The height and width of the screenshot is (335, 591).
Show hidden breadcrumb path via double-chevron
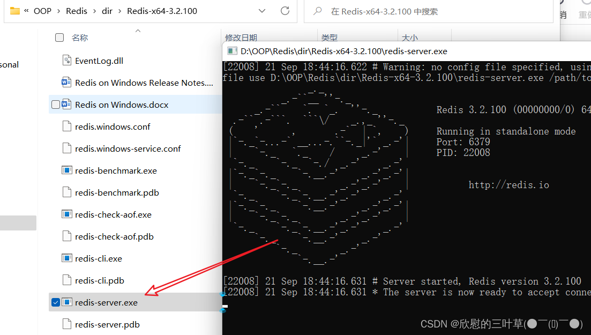pyautogui.click(x=26, y=11)
